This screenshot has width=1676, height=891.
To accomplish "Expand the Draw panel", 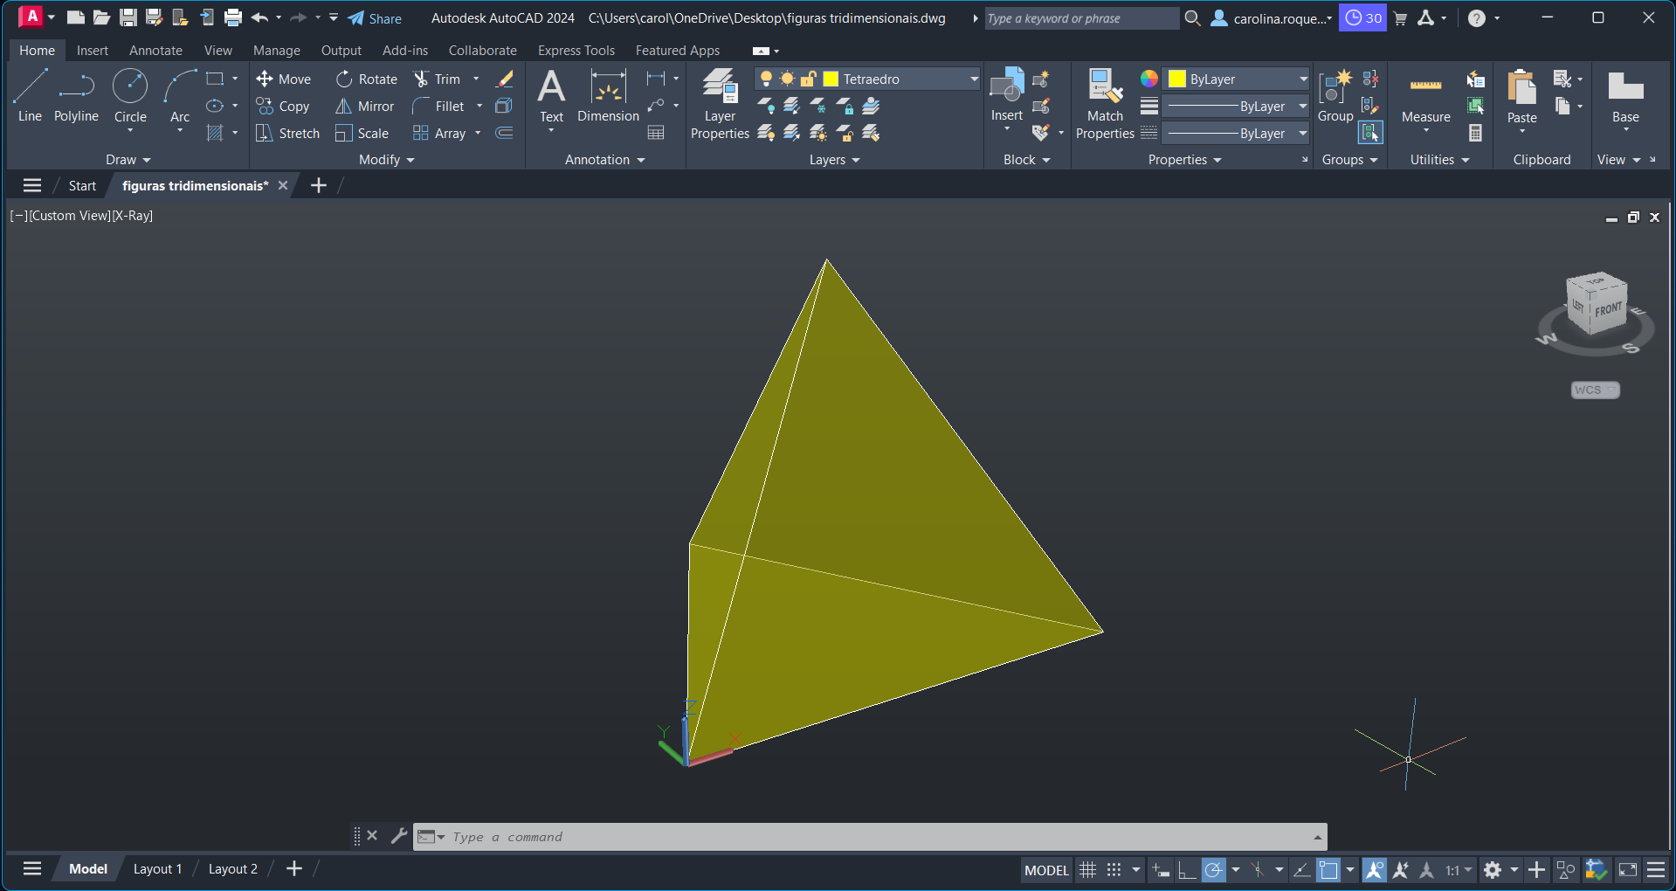I will coord(128,160).
